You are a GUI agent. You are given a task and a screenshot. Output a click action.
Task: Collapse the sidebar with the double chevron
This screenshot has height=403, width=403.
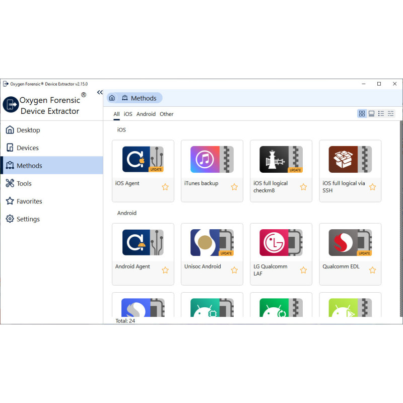(100, 92)
